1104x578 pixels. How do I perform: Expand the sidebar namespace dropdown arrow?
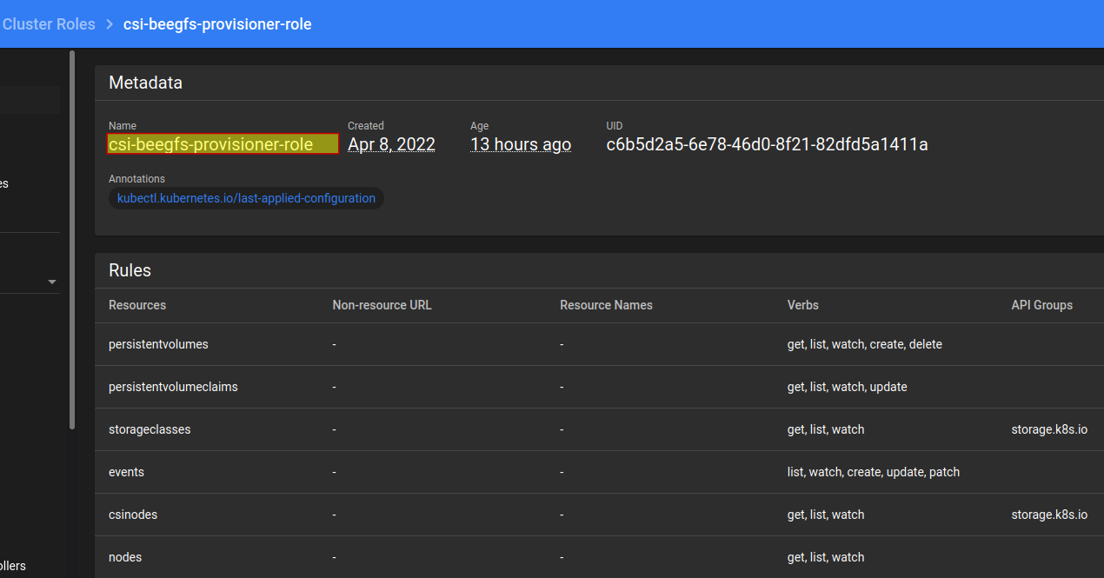point(52,282)
